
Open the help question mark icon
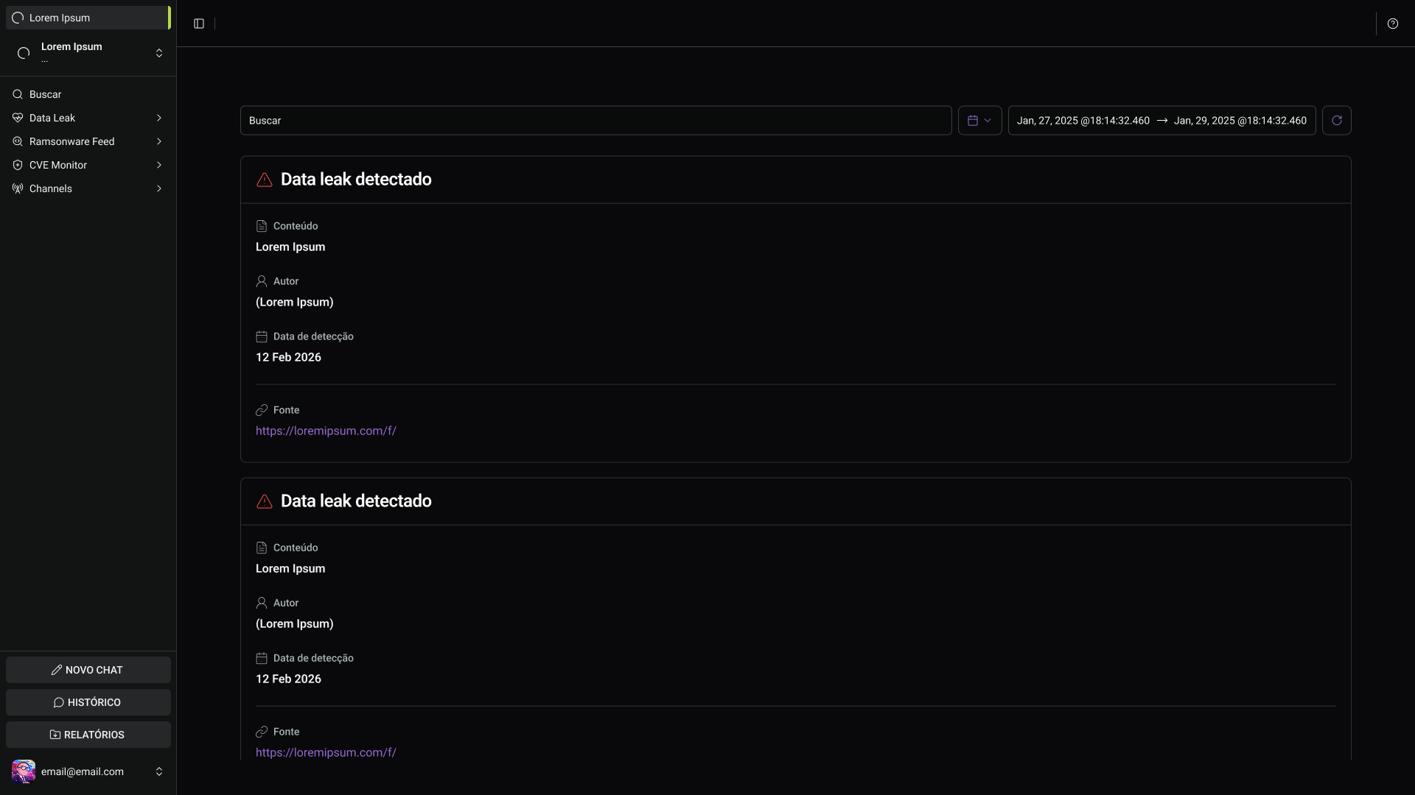click(x=1393, y=24)
